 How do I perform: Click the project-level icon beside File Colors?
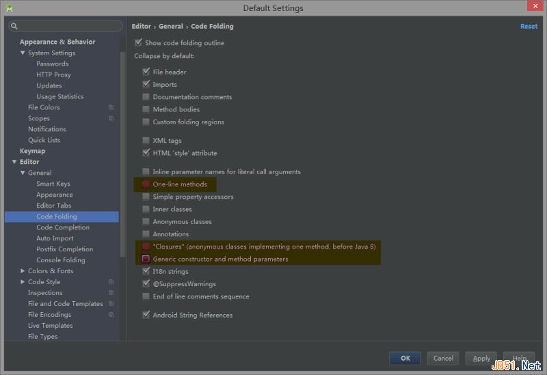[x=111, y=107]
